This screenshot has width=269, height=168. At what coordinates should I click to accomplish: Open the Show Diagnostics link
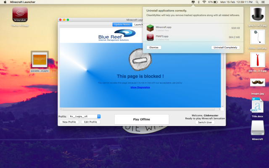(140, 87)
